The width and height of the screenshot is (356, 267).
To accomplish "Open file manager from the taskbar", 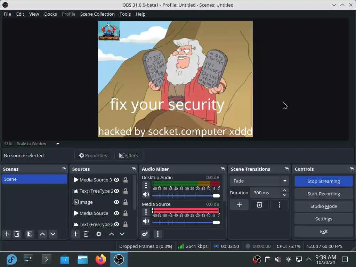I will point(83,259).
